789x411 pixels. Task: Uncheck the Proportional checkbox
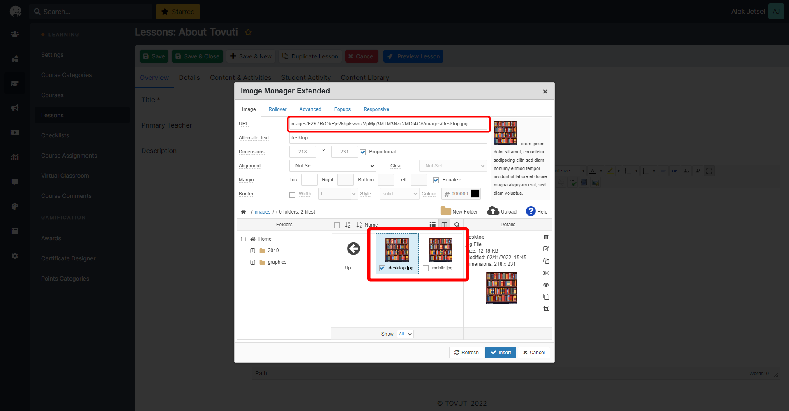click(363, 152)
